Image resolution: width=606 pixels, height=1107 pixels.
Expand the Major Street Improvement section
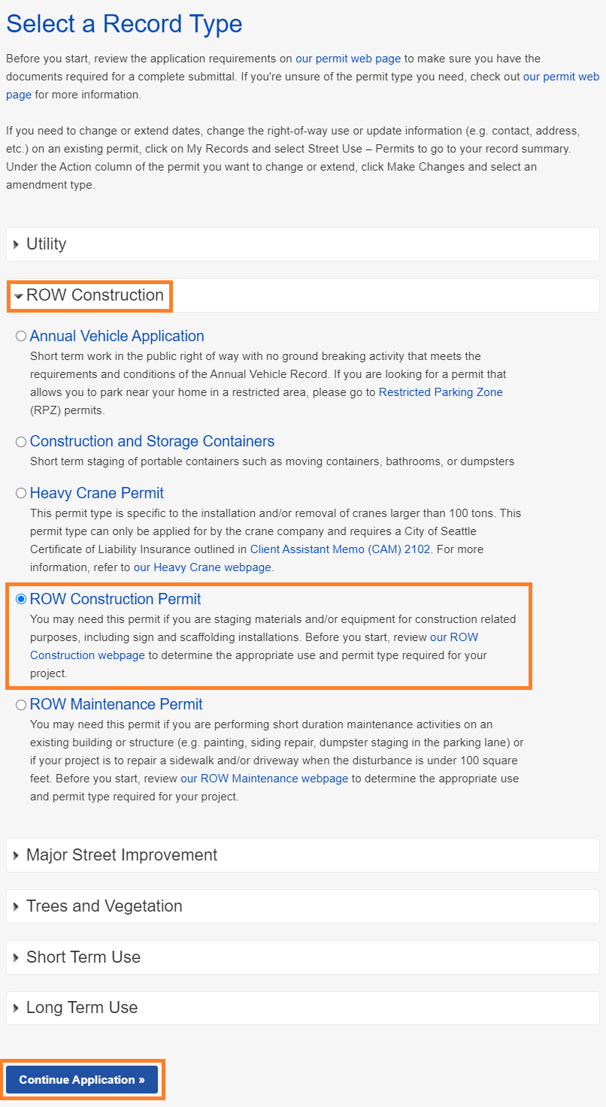121,855
